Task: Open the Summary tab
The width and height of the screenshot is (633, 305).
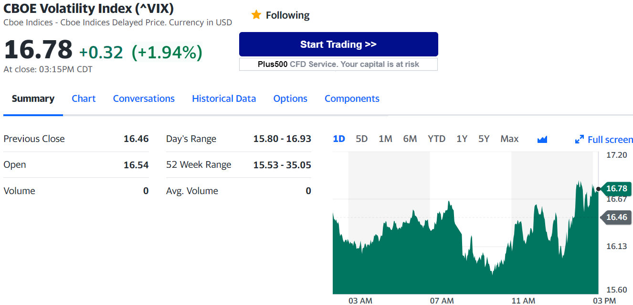Action: point(33,98)
